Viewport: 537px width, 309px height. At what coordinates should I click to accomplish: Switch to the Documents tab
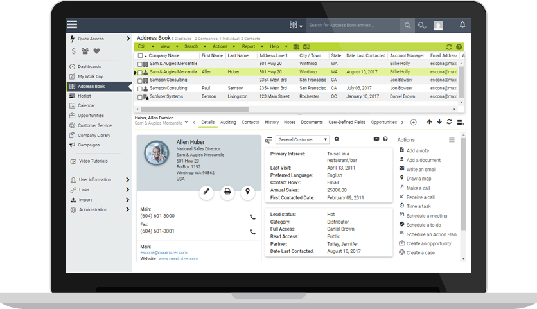pyautogui.click(x=312, y=122)
